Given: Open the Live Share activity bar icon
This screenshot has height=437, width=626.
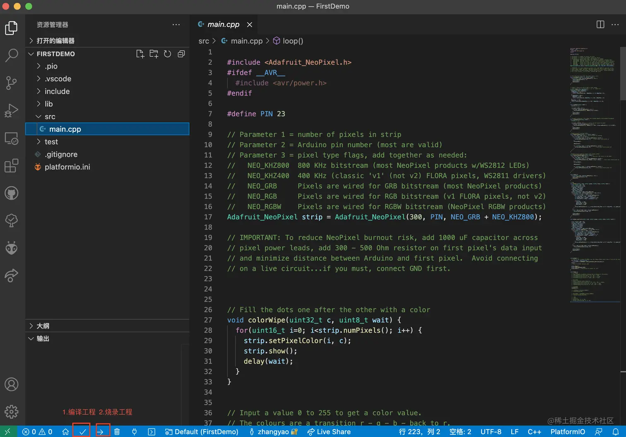Looking at the screenshot, I should tap(11, 275).
